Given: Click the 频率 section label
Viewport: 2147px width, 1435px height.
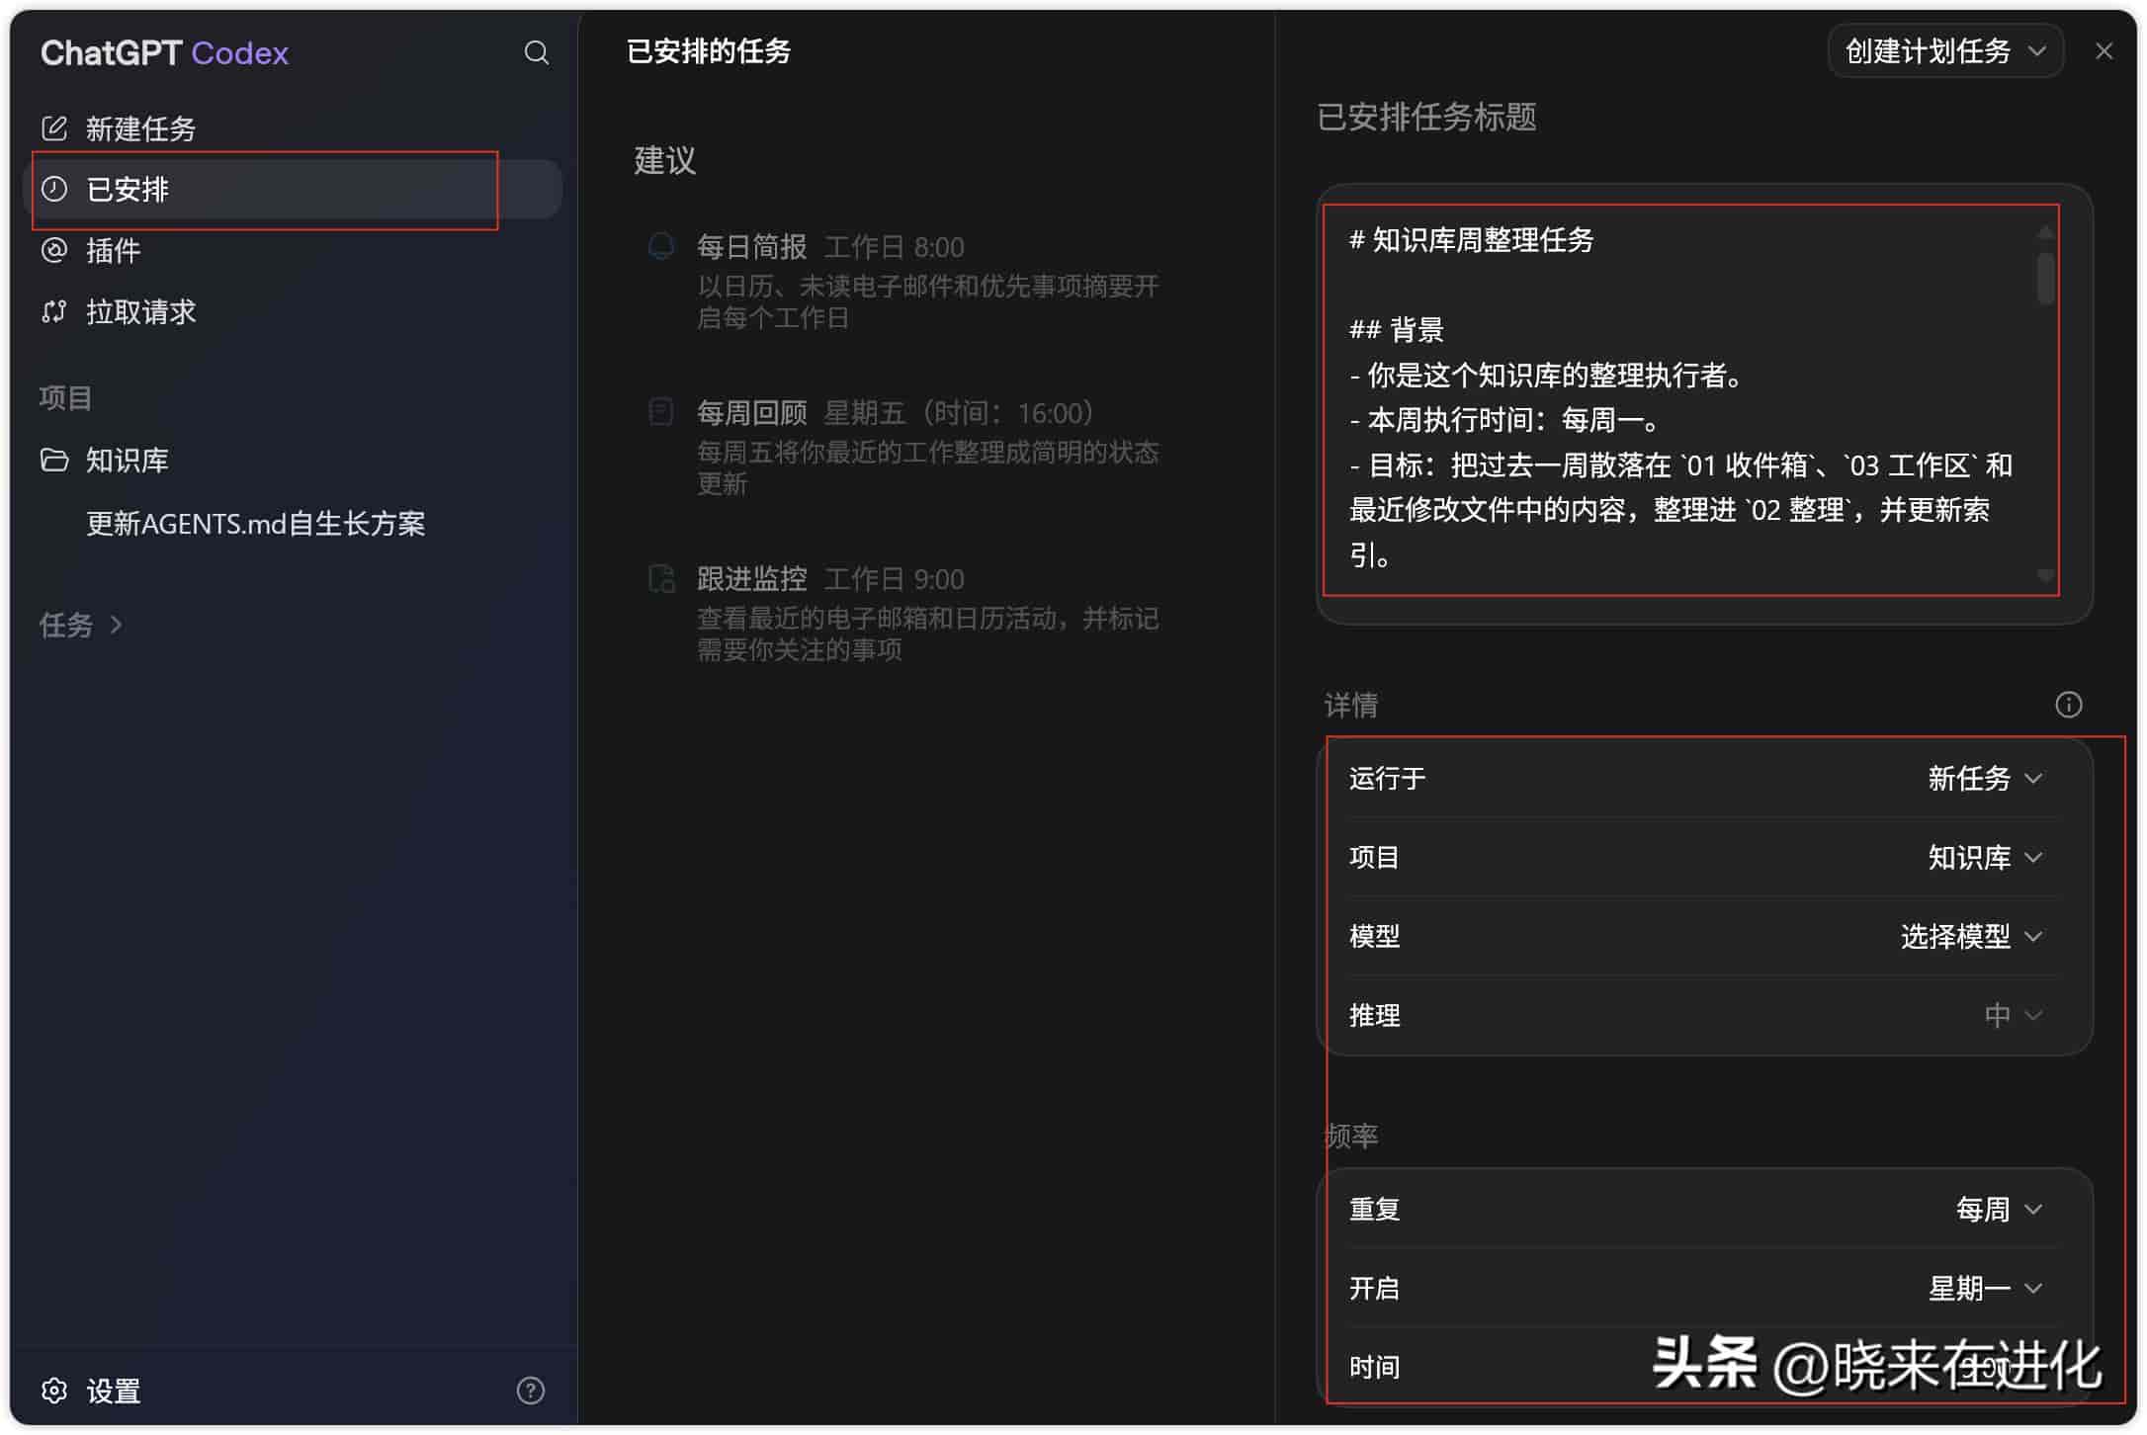Looking at the screenshot, I should click(x=1351, y=1136).
